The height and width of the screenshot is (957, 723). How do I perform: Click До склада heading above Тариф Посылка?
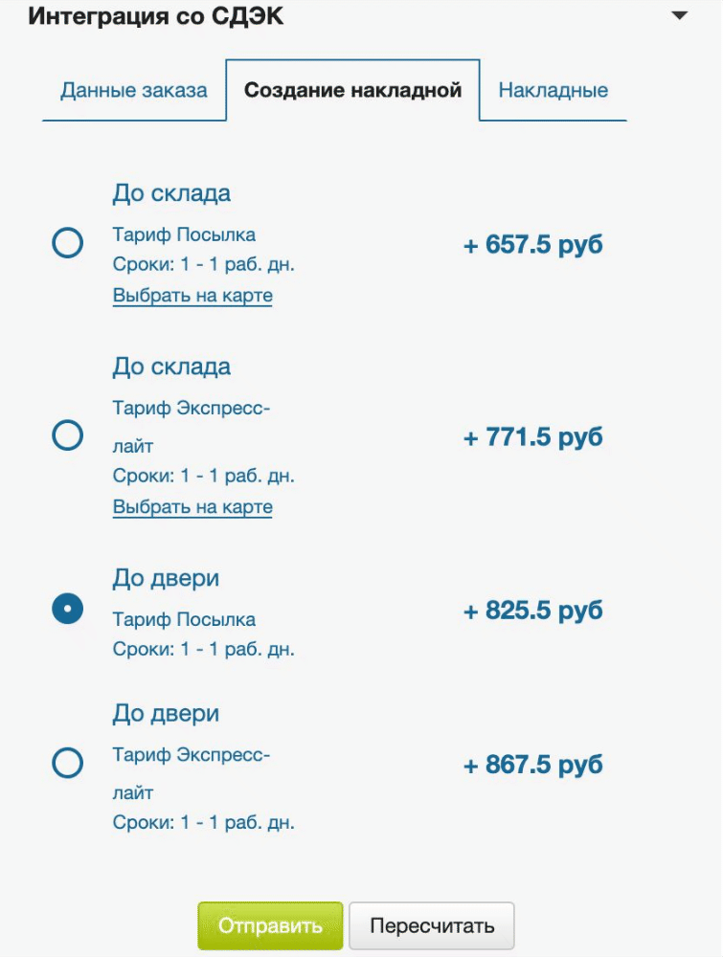(171, 193)
